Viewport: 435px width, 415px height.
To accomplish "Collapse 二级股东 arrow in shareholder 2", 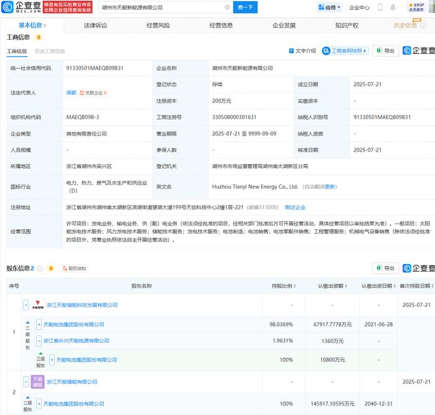I will pyautogui.click(x=28, y=398).
